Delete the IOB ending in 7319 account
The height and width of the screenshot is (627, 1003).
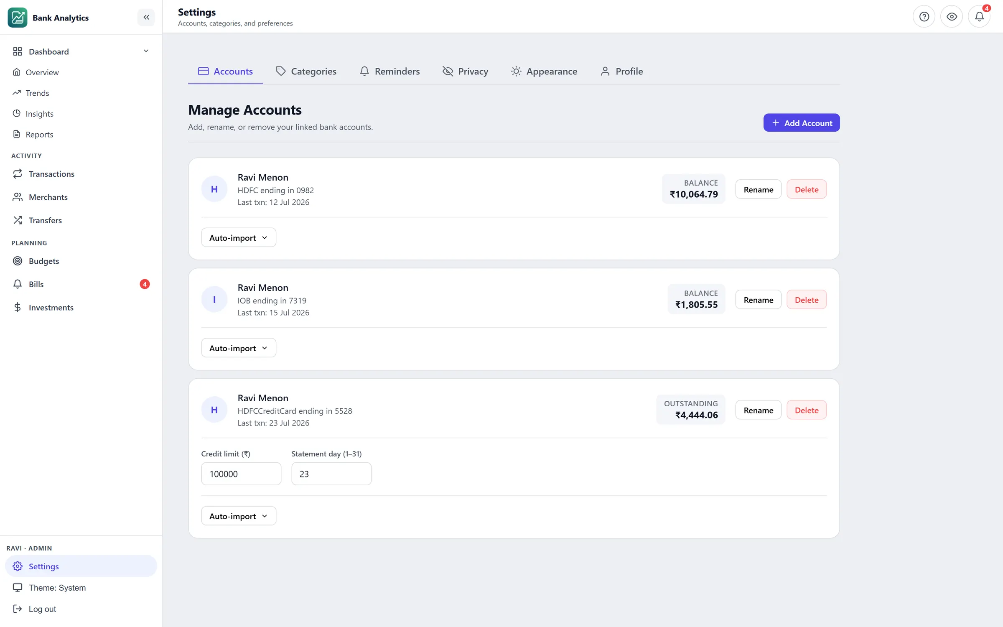point(806,300)
